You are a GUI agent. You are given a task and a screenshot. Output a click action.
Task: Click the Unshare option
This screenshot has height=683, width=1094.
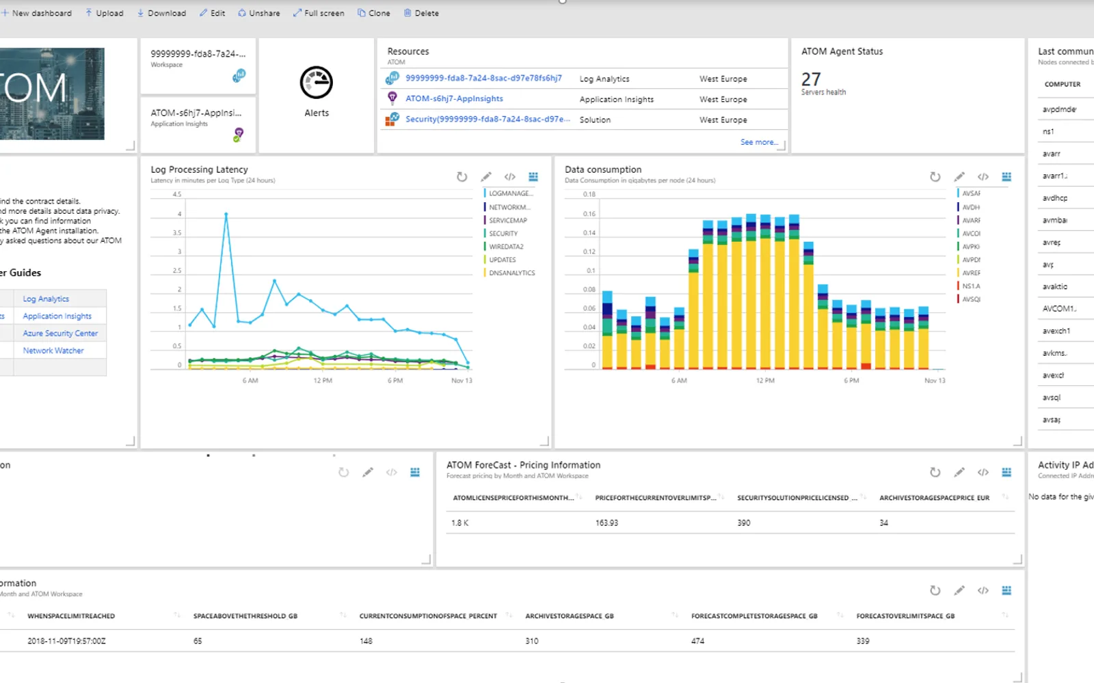coord(259,13)
